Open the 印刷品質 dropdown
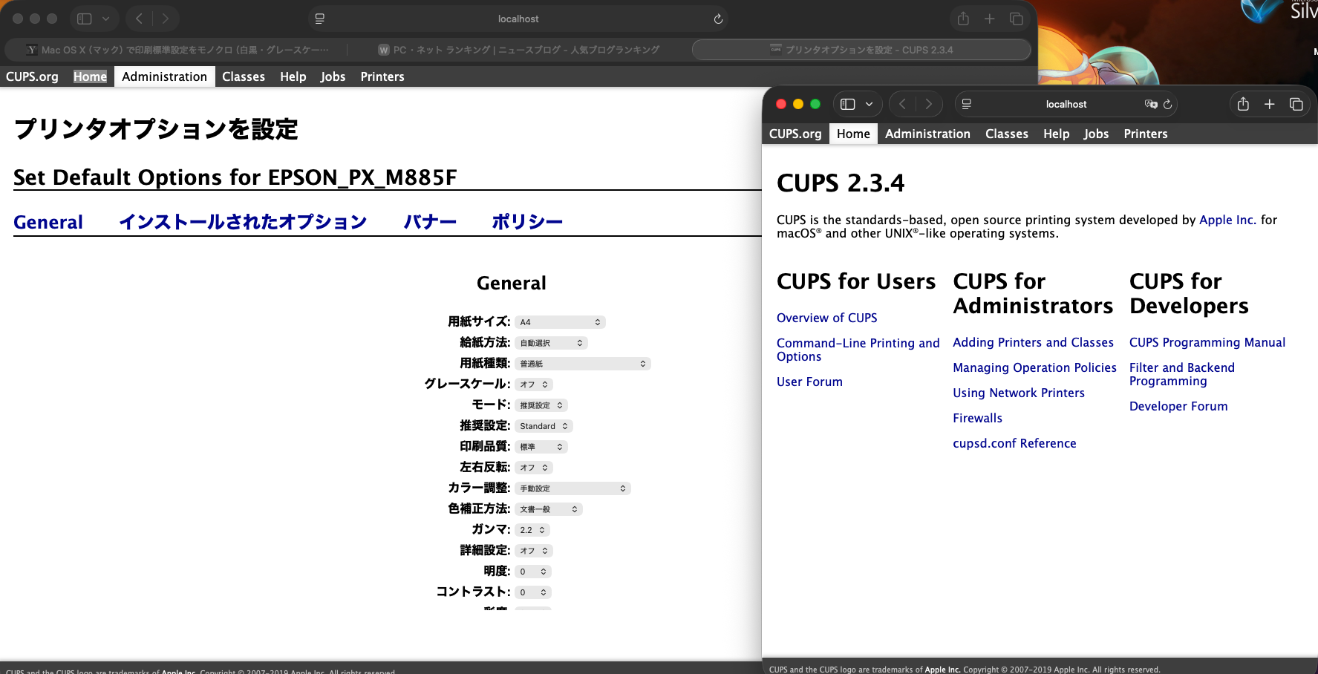The image size is (1318, 674). tap(541, 447)
